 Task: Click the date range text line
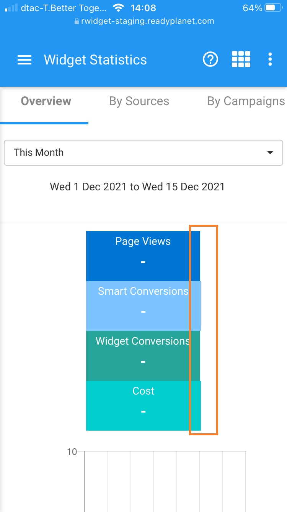(137, 187)
